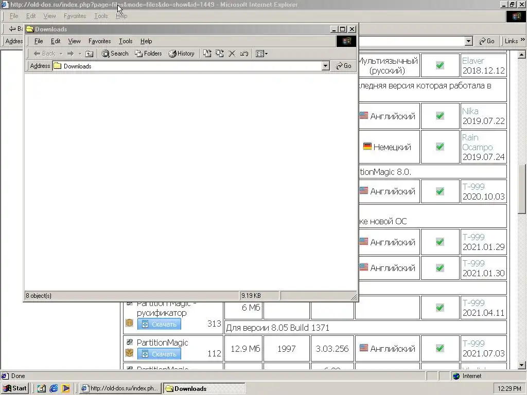
Task: Click the Windows logo throbber in Internet Explorer
Action: pos(516,16)
